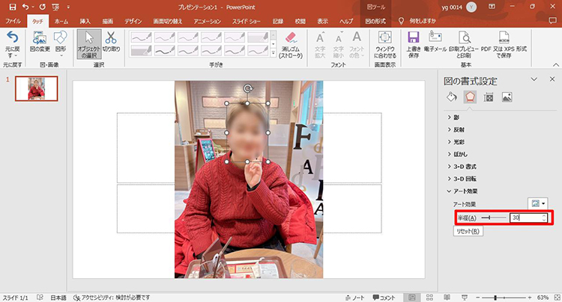Image resolution: width=562 pixels, height=302 pixels.
Task: Open the Picture tab icon in format pane
Action: (507, 96)
